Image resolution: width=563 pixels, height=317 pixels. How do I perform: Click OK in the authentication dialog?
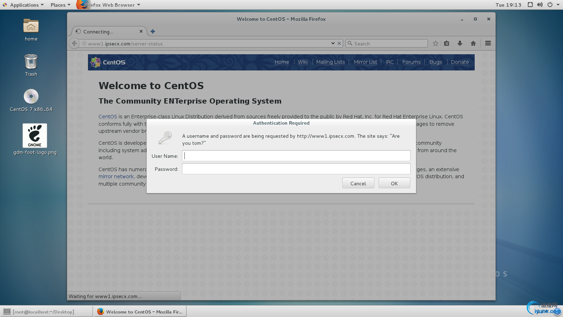[394, 183]
